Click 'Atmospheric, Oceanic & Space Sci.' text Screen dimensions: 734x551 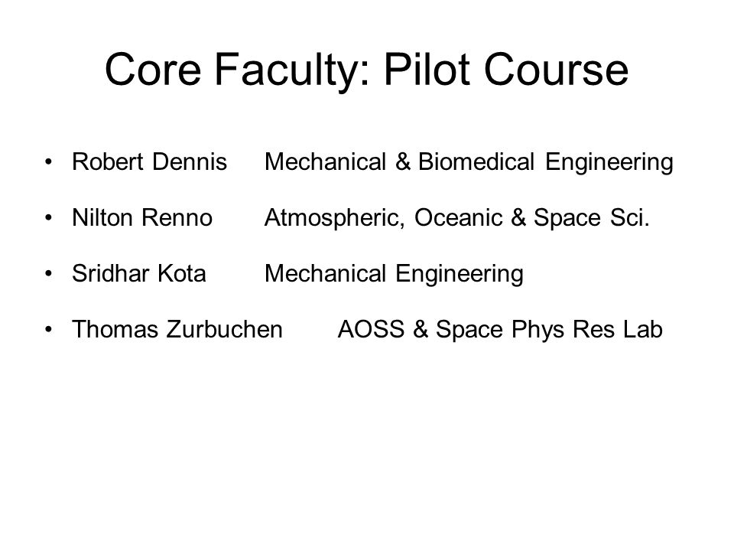tap(457, 218)
